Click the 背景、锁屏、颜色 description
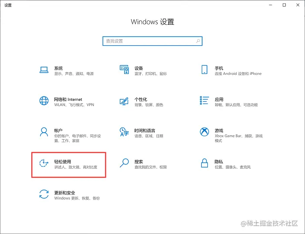The height and width of the screenshot is (234, 305). tap(149, 105)
